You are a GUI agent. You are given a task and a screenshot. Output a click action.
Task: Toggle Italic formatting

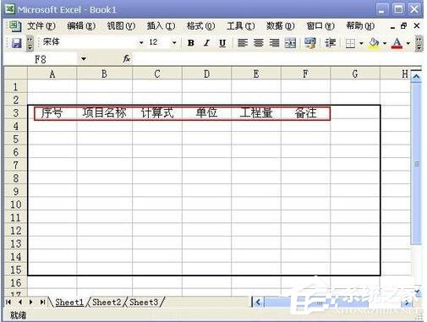click(206, 43)
